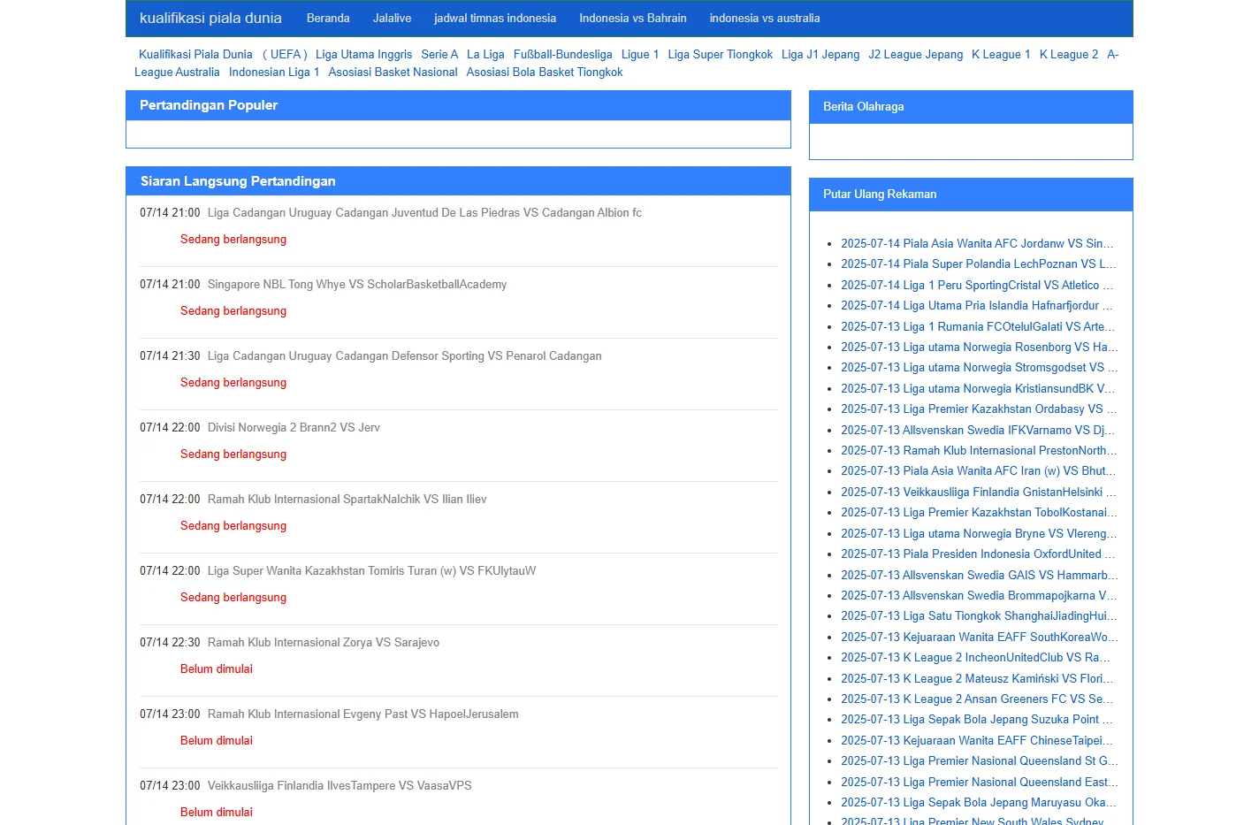Open Tomiris Turan (w) VS FKUlytauW match
This screenshot has width=1259, height=825.
(x=371, y=570)
